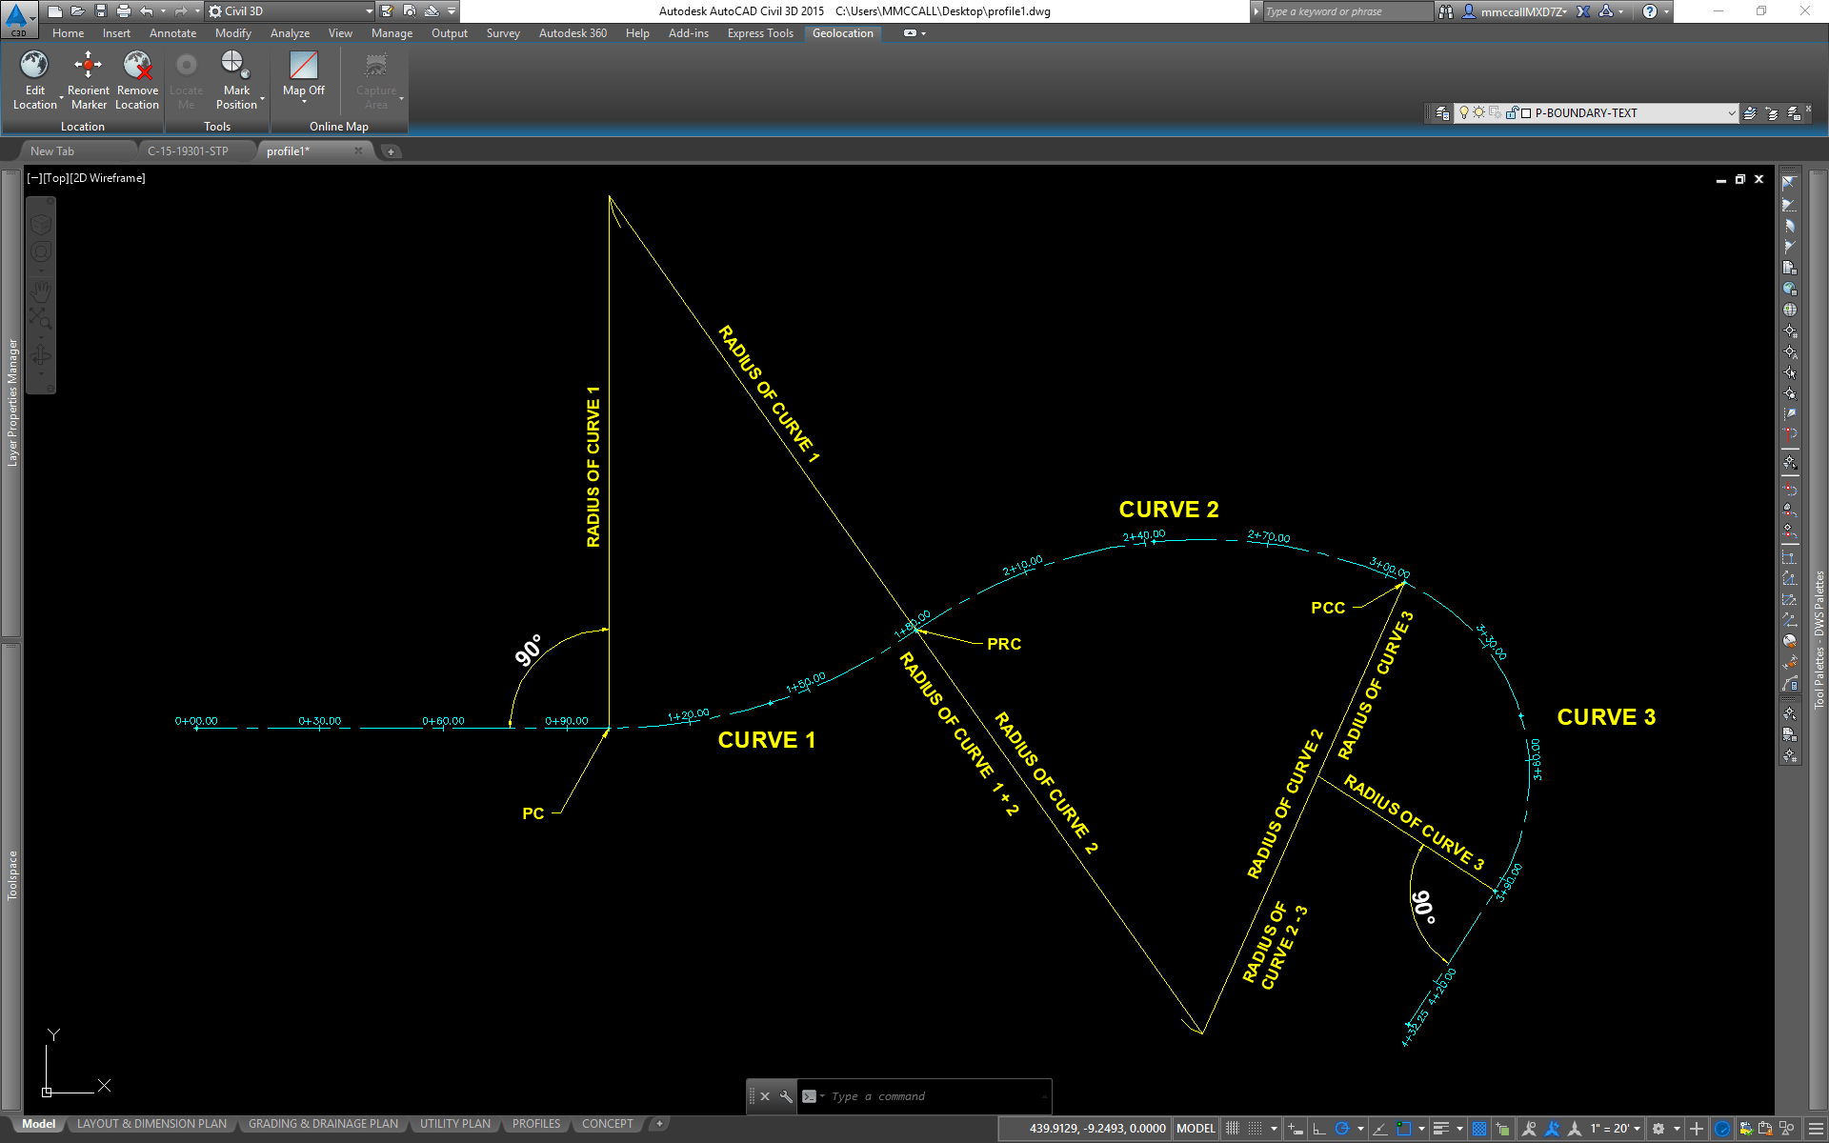Image resolution: width=1829 pixels, height=1143 pixels.
Task: Open the Survey ribbon tab
Action: (x=502, y=33)
